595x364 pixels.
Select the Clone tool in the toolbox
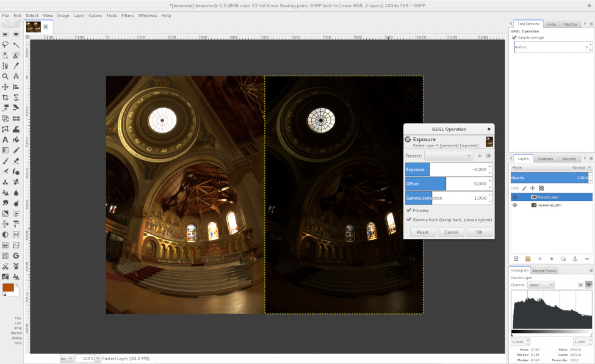point(5,183)
